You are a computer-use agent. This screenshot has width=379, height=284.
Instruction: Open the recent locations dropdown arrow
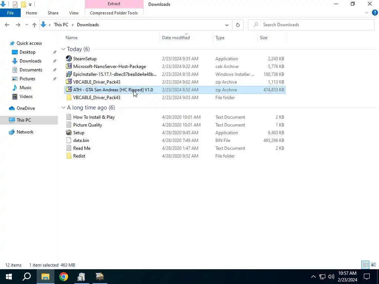(x=27, y=25)
